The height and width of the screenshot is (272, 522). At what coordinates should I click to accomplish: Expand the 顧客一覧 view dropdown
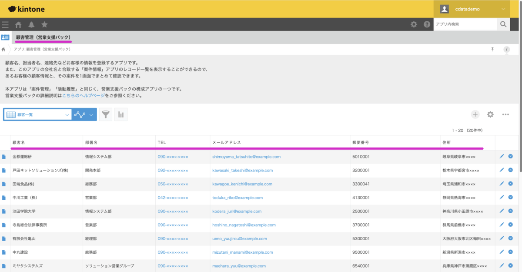point(67,115)
